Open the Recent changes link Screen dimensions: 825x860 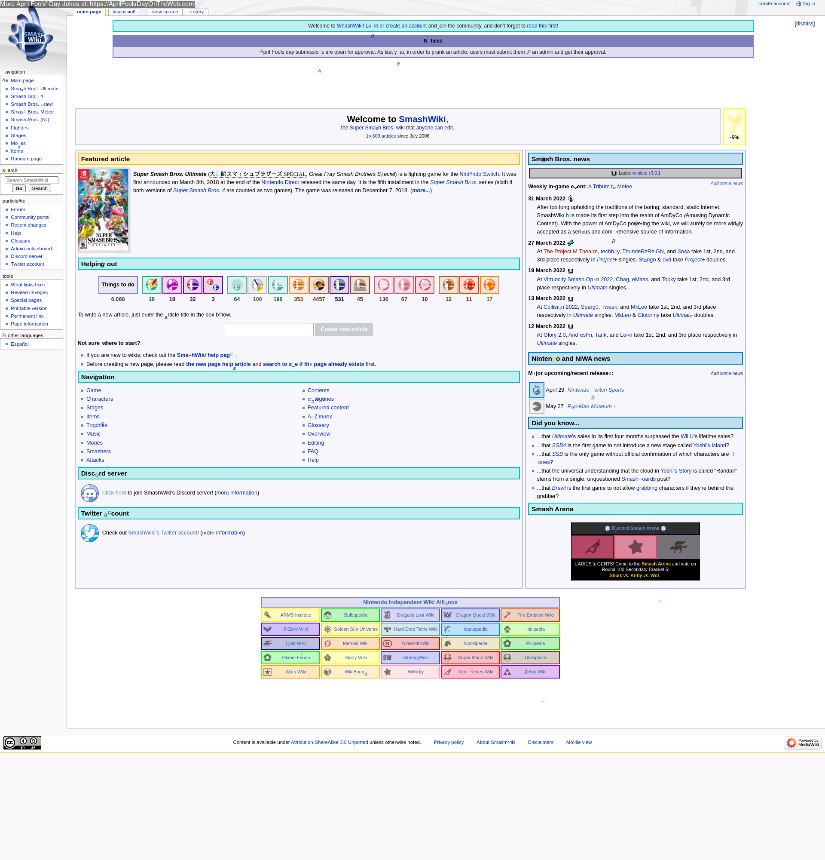coord(28,225)
